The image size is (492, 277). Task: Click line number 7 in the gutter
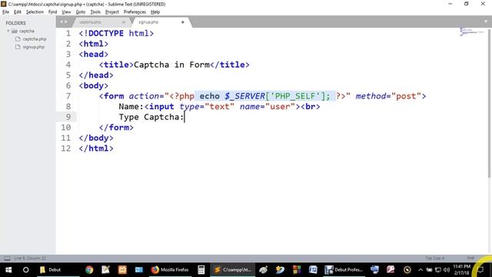[x=68, y=96]
